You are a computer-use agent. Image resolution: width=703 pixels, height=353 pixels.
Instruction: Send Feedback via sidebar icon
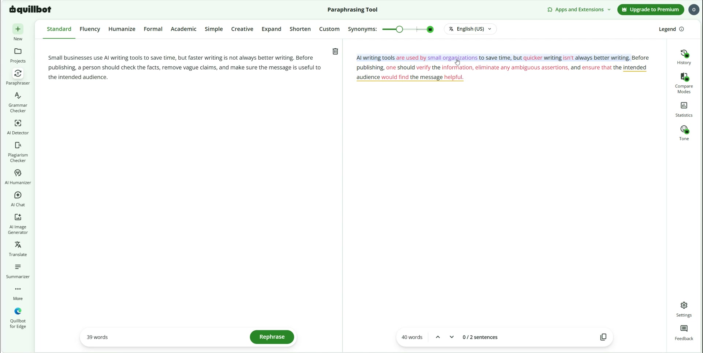(684, 332)
